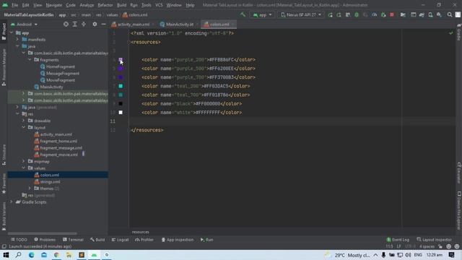Open the Logcat tool window

pos(121,240)
